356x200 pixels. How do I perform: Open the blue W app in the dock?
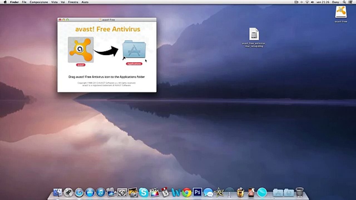click(x=176, y=192)
